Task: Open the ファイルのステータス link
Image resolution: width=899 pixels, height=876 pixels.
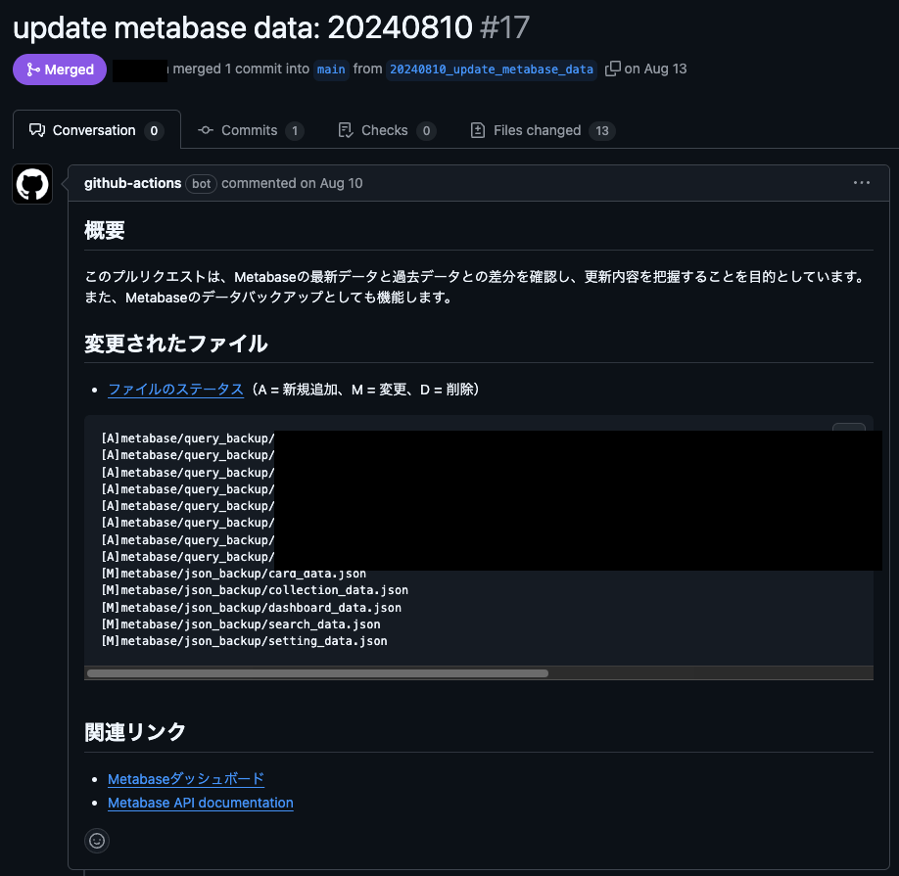Action: pos(176,390)
